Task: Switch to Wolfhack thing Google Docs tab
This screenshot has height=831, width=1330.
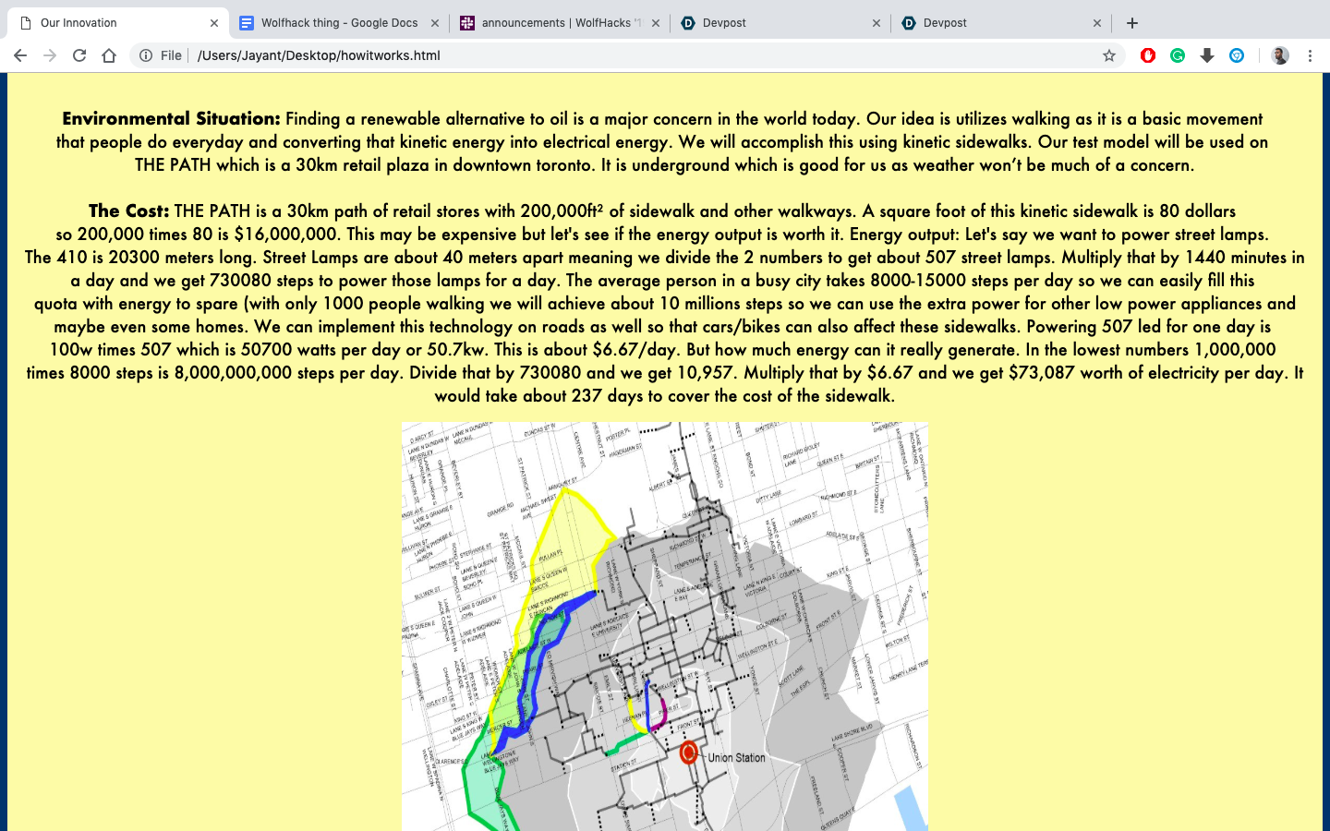Action: [340, 23]
